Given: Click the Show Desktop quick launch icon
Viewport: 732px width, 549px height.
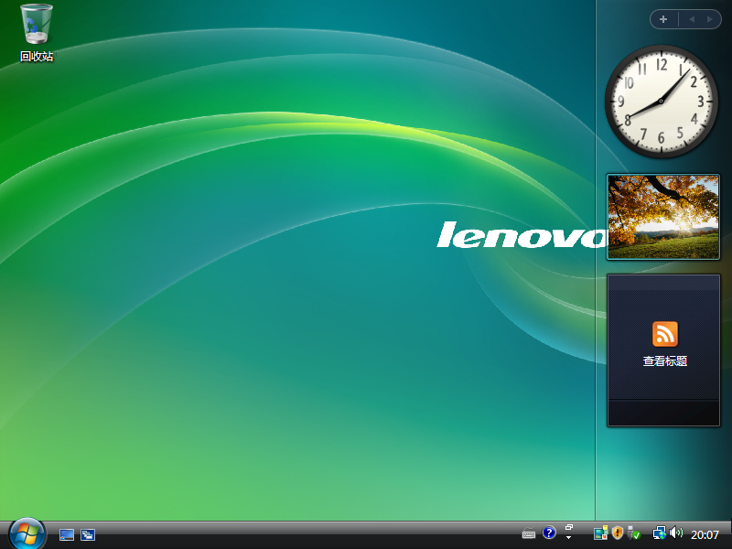Looking at the screenshot, I should (x=67, y=534).
